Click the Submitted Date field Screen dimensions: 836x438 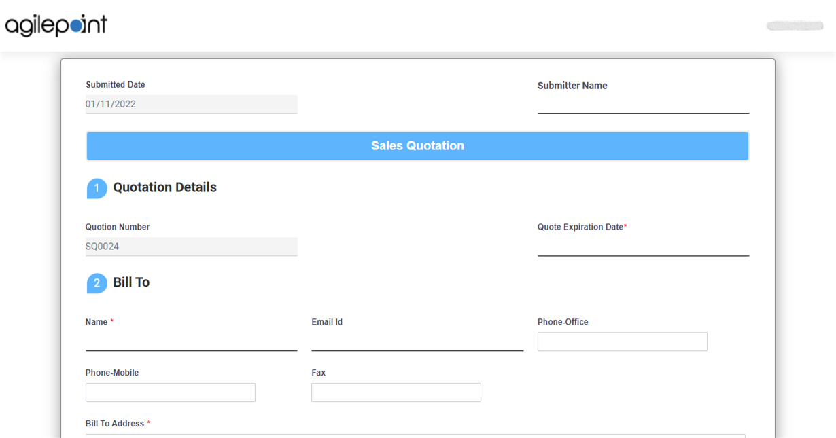click(192, 104)
